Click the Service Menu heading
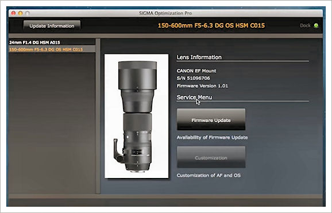Screen dimensions: 332x213 click(x=194, y=97)
